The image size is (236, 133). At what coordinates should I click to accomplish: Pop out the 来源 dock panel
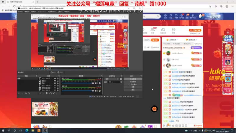coord(59,76)
